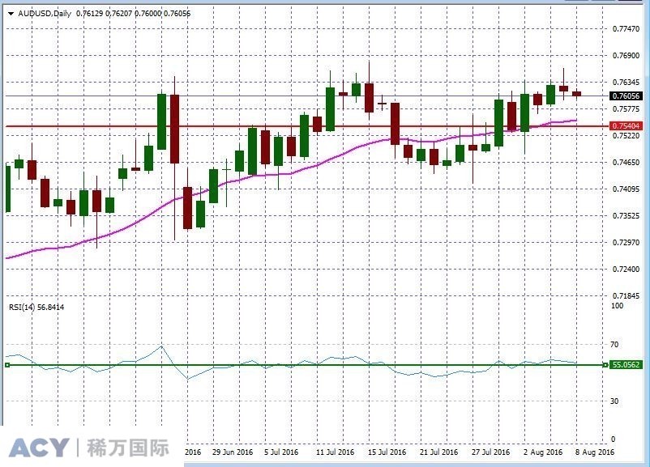Screen dimensions: 650x467
Task: Select the current price label 0.76056
Action: click(x=626, y=96)
